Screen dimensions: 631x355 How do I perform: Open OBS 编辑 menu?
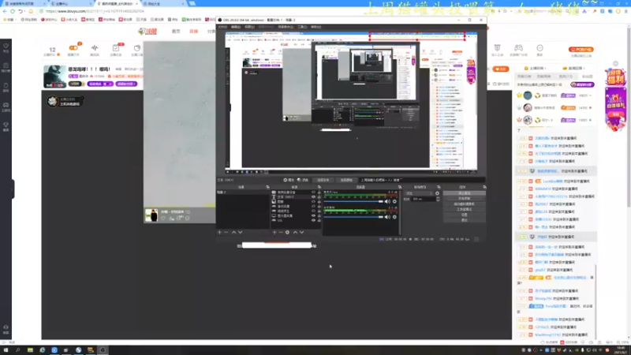(236, 27)
